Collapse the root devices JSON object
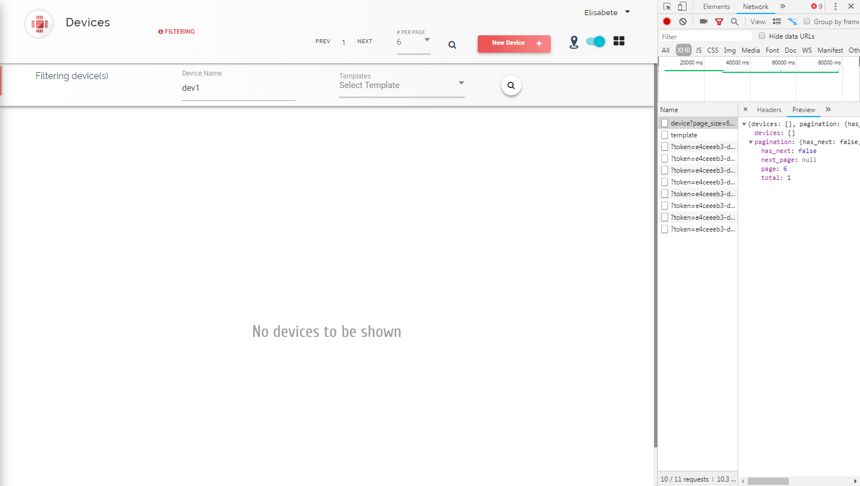This screenshot has width=860, height=486. pos(744,124)
